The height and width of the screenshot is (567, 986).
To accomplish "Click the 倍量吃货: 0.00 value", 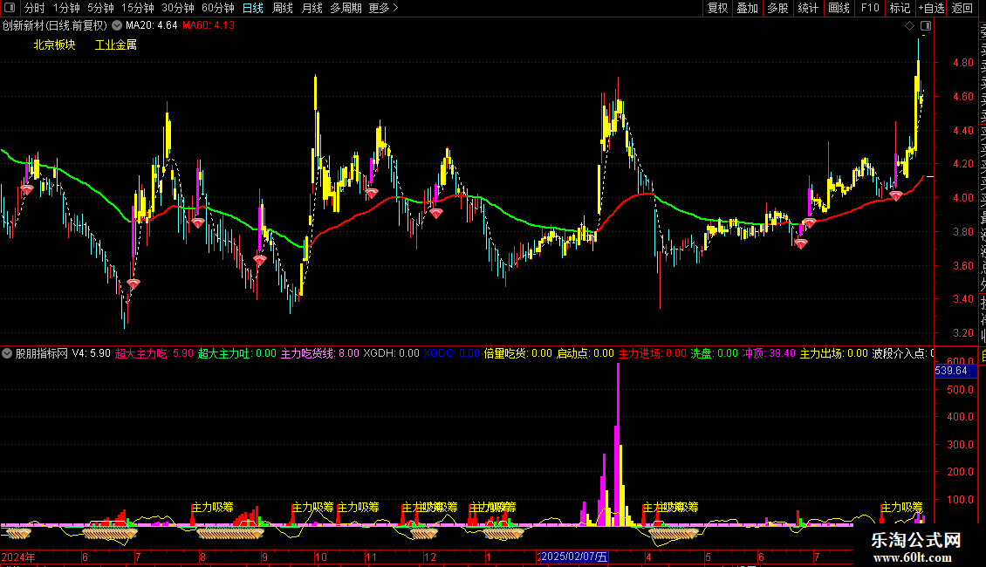I will tap(518, 353).
